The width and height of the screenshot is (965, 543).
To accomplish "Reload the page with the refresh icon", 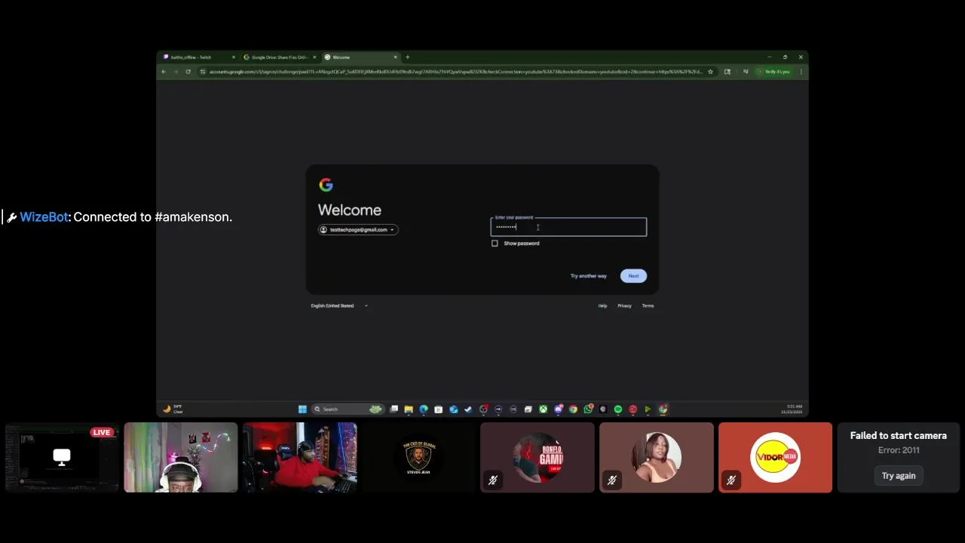I will click(x=188, y=72).
